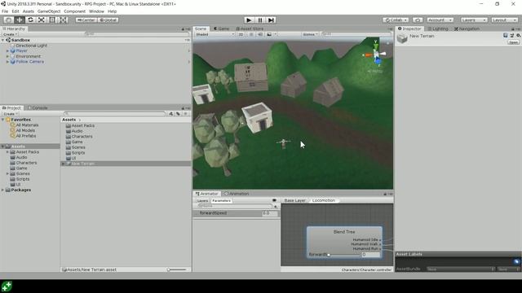
Task: Click the Hierarchy search field
Action: (136, 34)
